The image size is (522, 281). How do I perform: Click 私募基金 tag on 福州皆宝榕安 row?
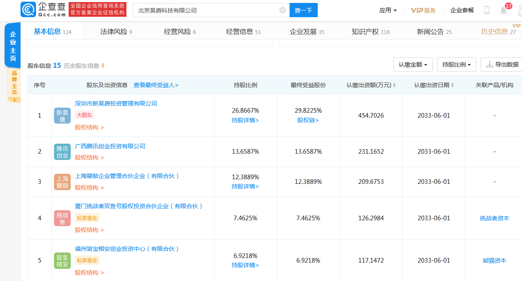87,260
